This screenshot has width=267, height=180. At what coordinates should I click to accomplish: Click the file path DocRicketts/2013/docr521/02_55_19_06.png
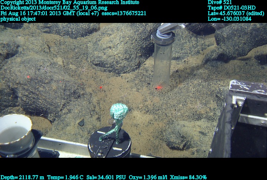pyautogui.click(x=54, y=8)
